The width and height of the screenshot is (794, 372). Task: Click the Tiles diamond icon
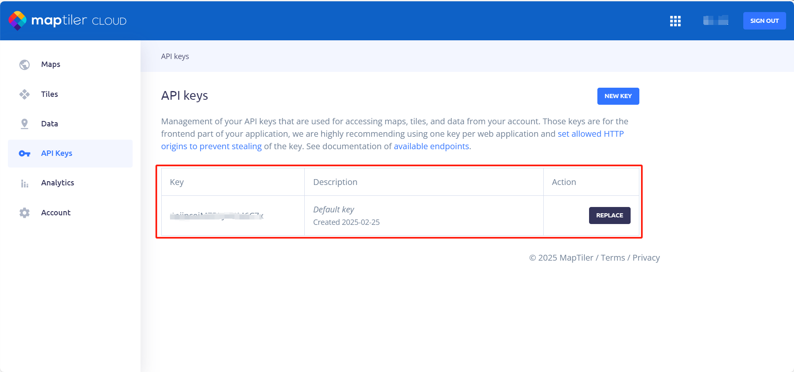click(25, 94)
